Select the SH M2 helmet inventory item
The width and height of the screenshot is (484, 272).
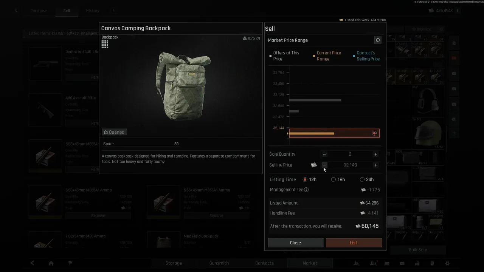coord(428,133)
